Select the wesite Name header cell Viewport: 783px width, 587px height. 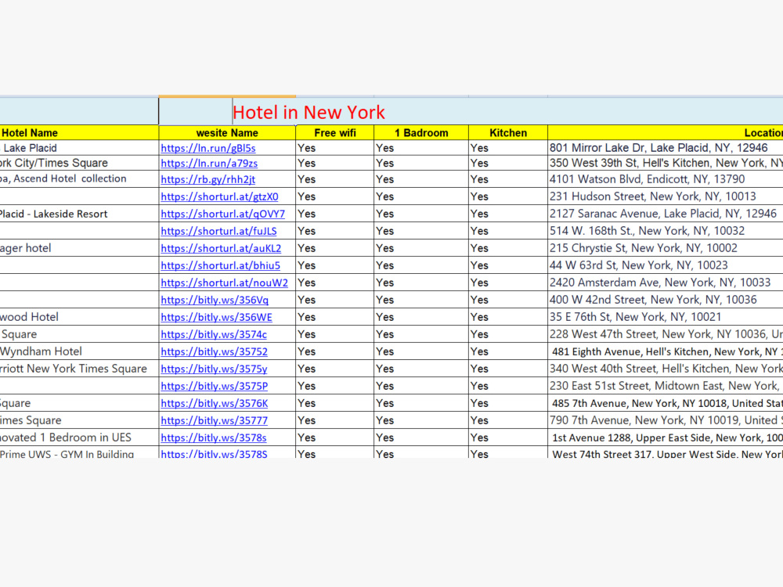click(x=227, y=133)
